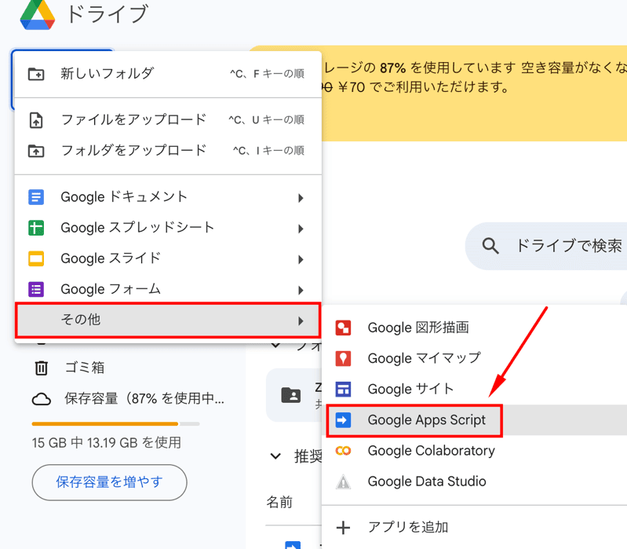Click the folder upload icon

pos(36,151)
